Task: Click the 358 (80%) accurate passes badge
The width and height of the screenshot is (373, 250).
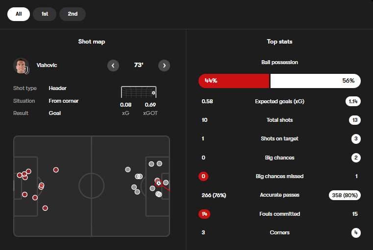Action: point(344,195)
